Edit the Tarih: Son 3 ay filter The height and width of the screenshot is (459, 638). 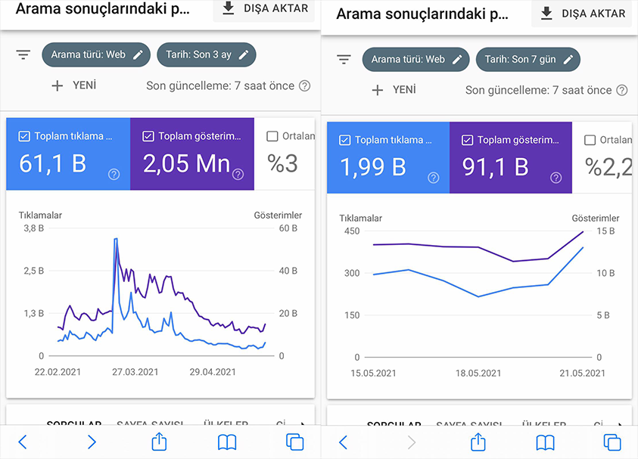click(x=207, y=54)
